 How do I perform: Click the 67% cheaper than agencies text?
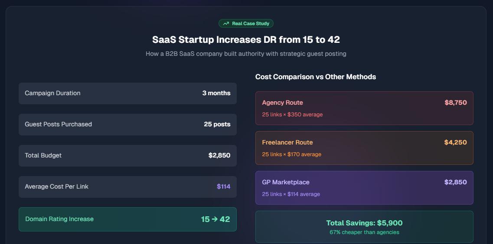tap(364, 232)
